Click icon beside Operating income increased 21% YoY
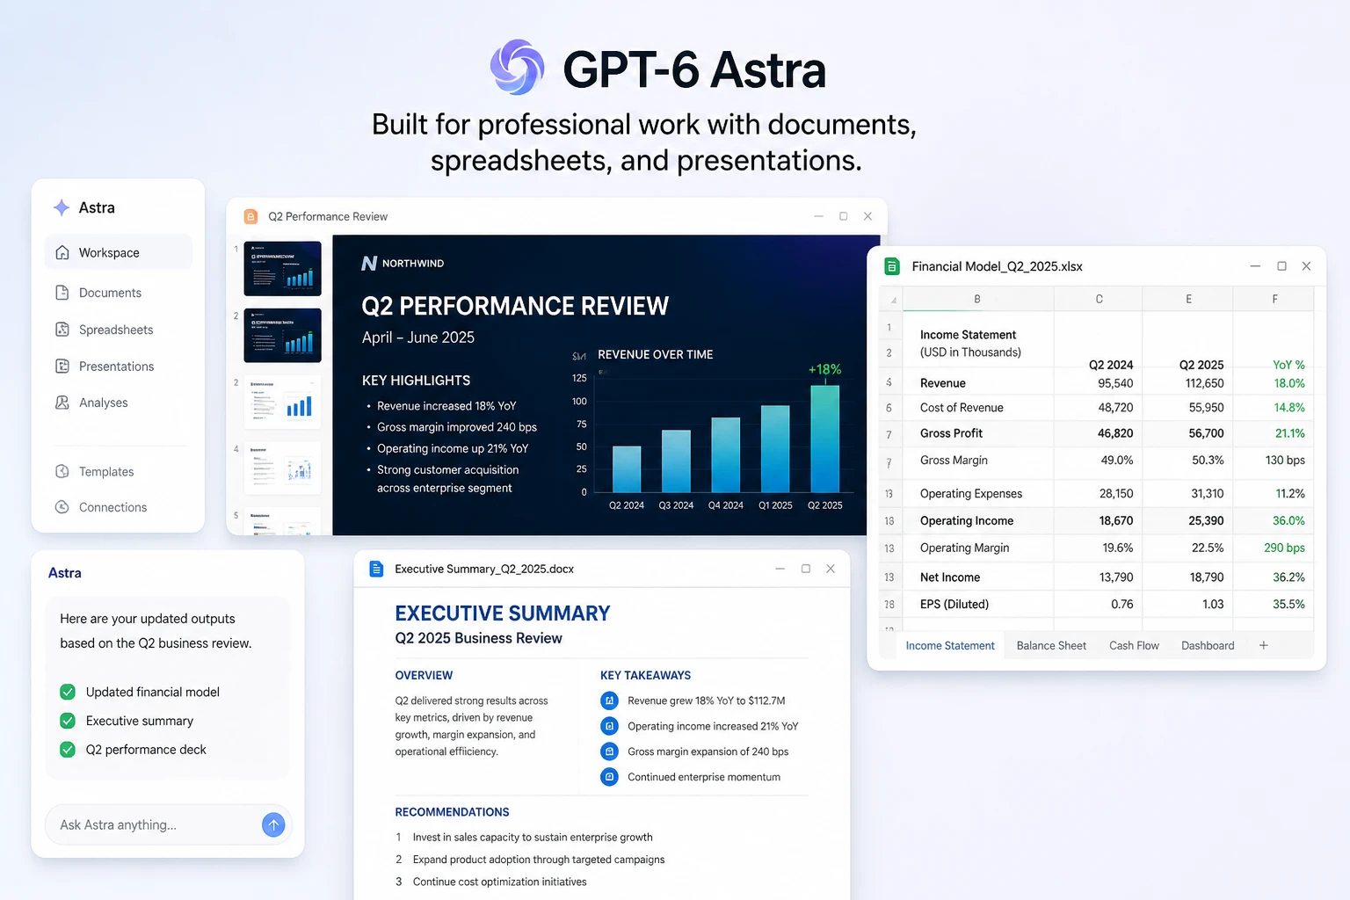 coord(609,726)
